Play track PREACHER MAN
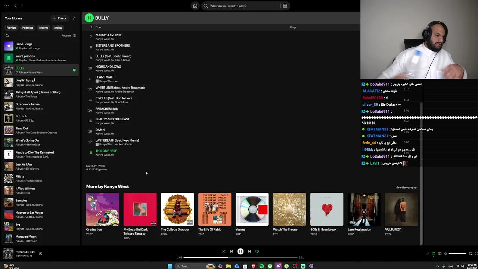The height and width of the screenshot is (269, 478). tap(107, 109)
